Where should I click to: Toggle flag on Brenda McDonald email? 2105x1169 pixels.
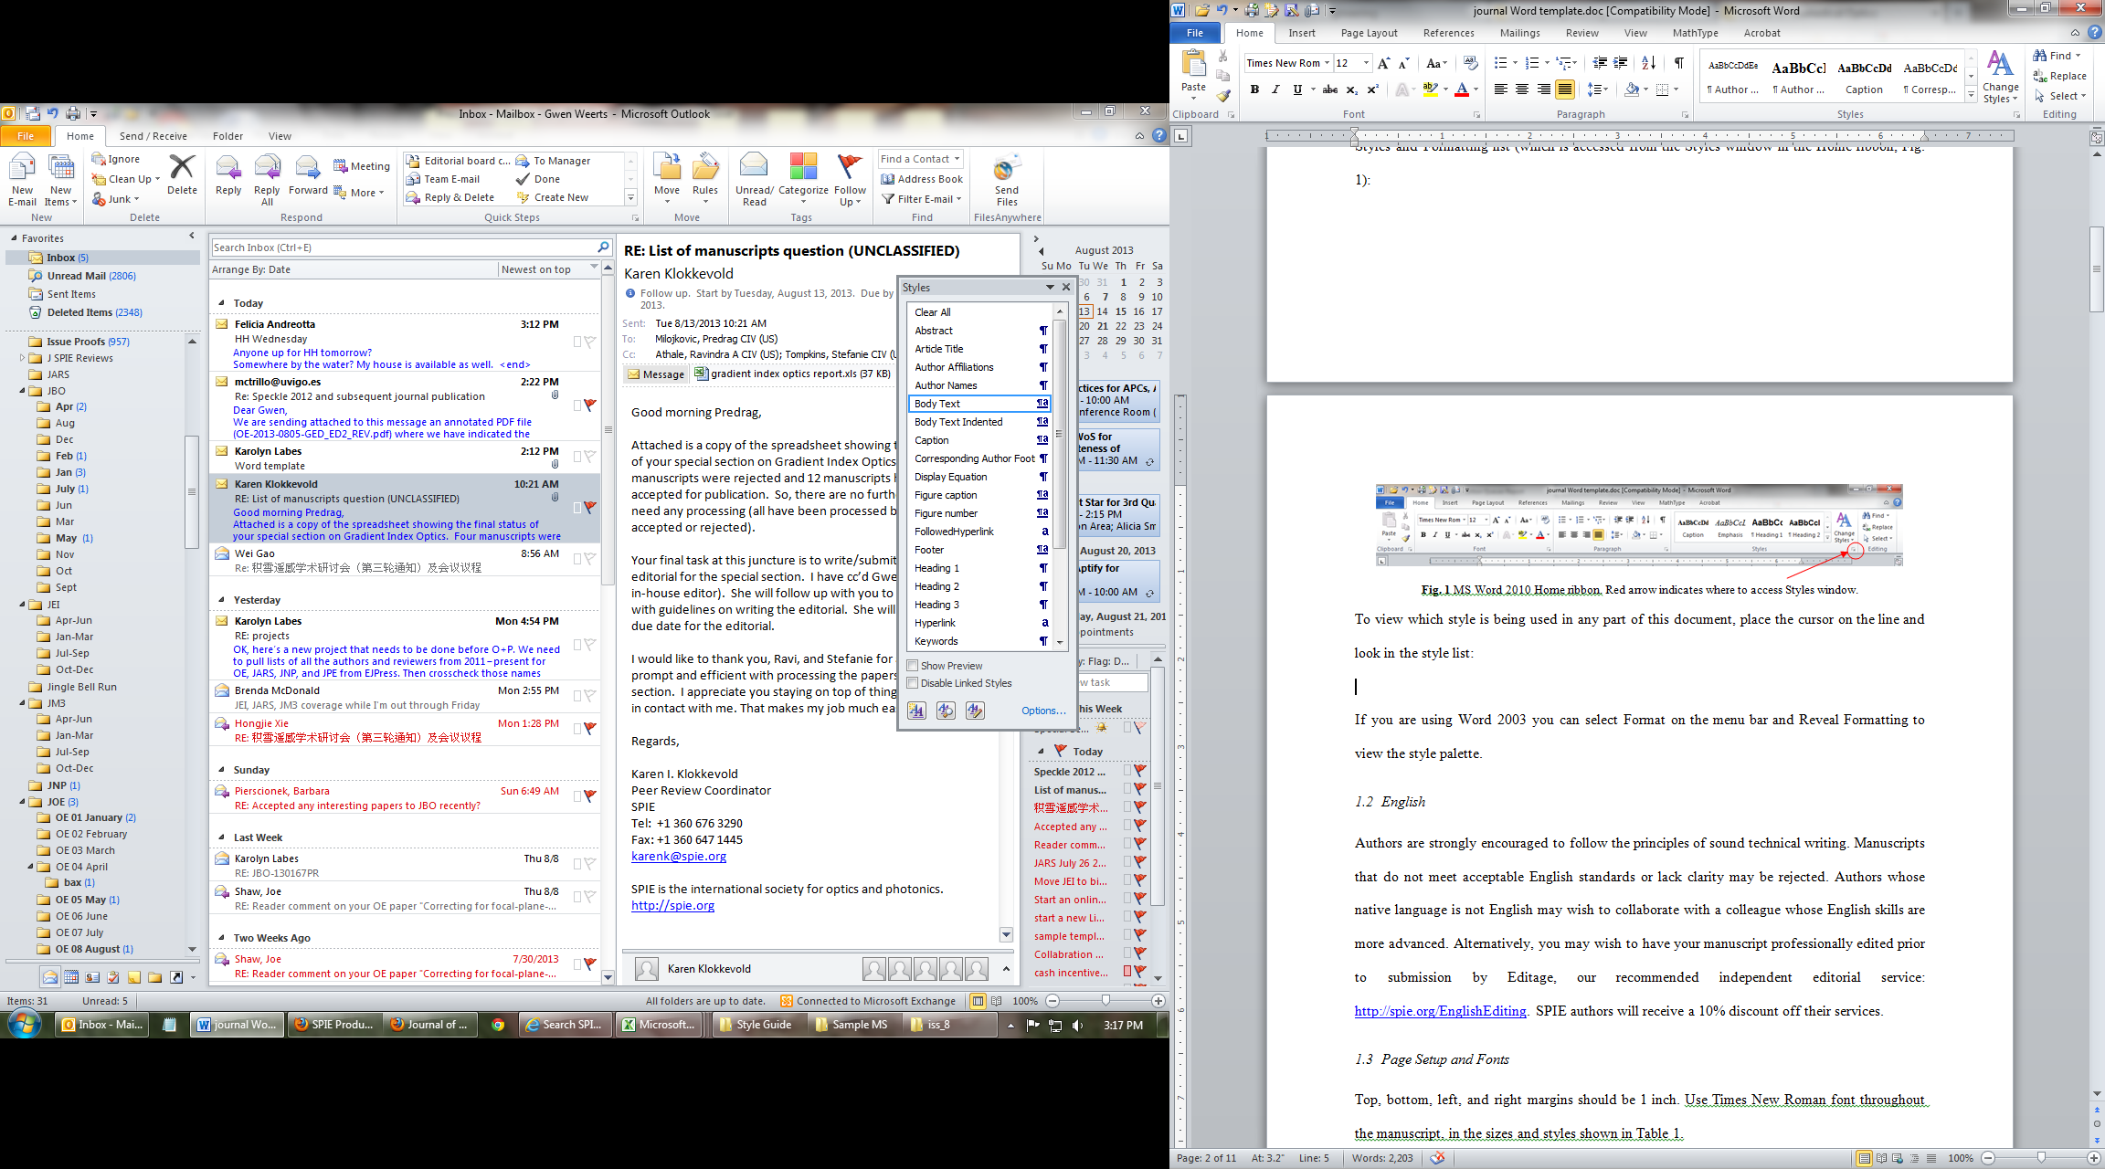[x=590, y=695]
